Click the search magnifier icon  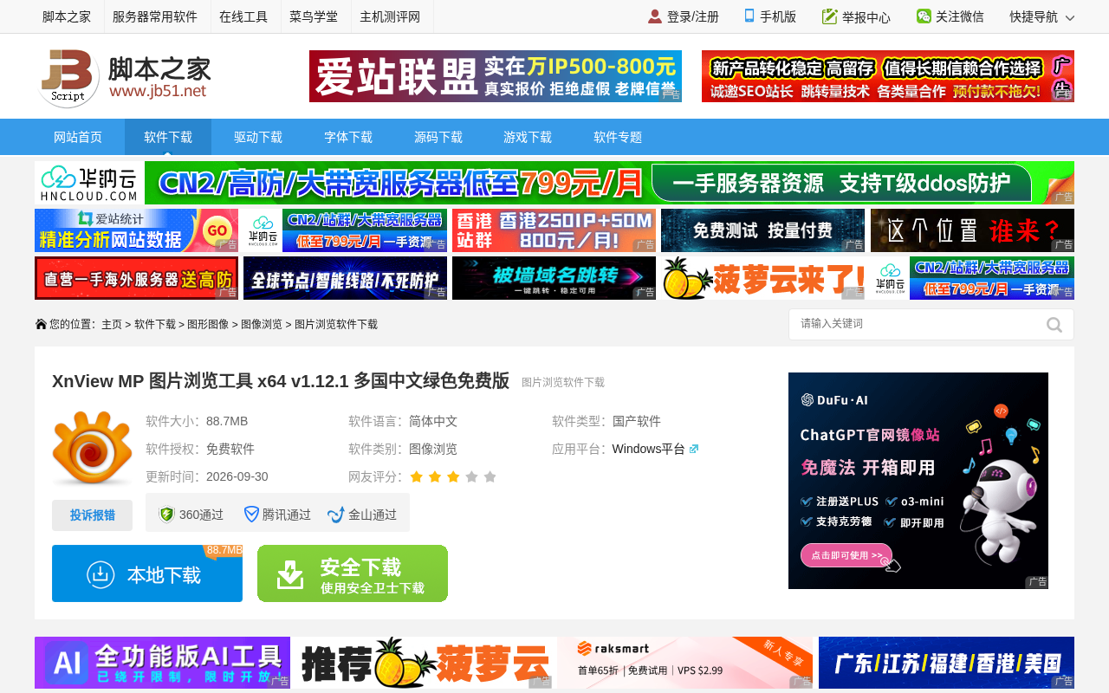point(1054,325)
